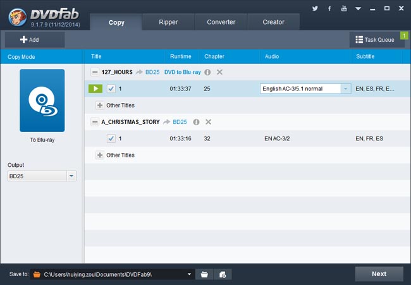Open DVDFab YouTube channel icon
The width and height of the screenshot is (411, 285).
[x=344, y=9]
